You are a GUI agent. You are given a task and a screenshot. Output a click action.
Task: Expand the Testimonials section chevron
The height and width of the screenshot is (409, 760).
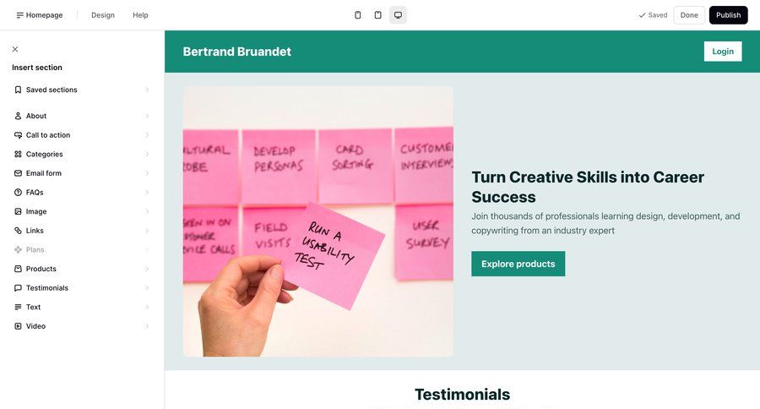[x=147, y=288]
